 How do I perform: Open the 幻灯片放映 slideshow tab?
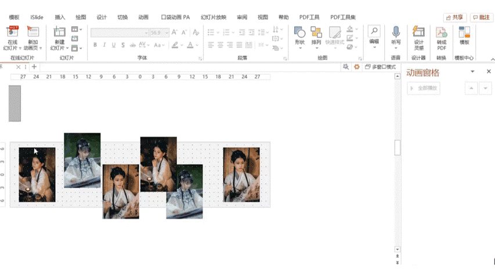[x=214, y=17]
